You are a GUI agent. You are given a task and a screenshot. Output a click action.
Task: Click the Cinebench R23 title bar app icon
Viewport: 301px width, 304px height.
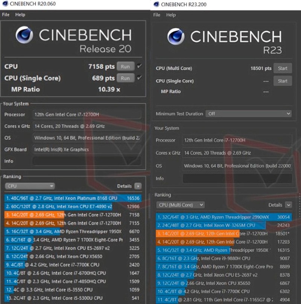[x=156, y=4]
